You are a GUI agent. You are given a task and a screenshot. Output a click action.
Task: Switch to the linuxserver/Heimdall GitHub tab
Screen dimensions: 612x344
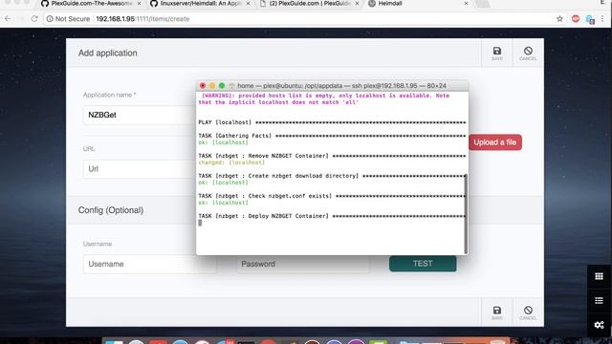(201, 4)
